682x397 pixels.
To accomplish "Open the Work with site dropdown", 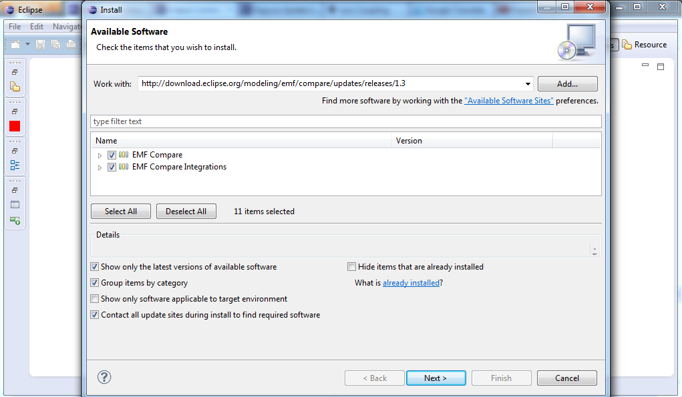I will click(x=528, y=84).
